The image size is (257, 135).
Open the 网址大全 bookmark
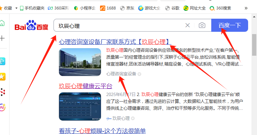pos(194,8)
